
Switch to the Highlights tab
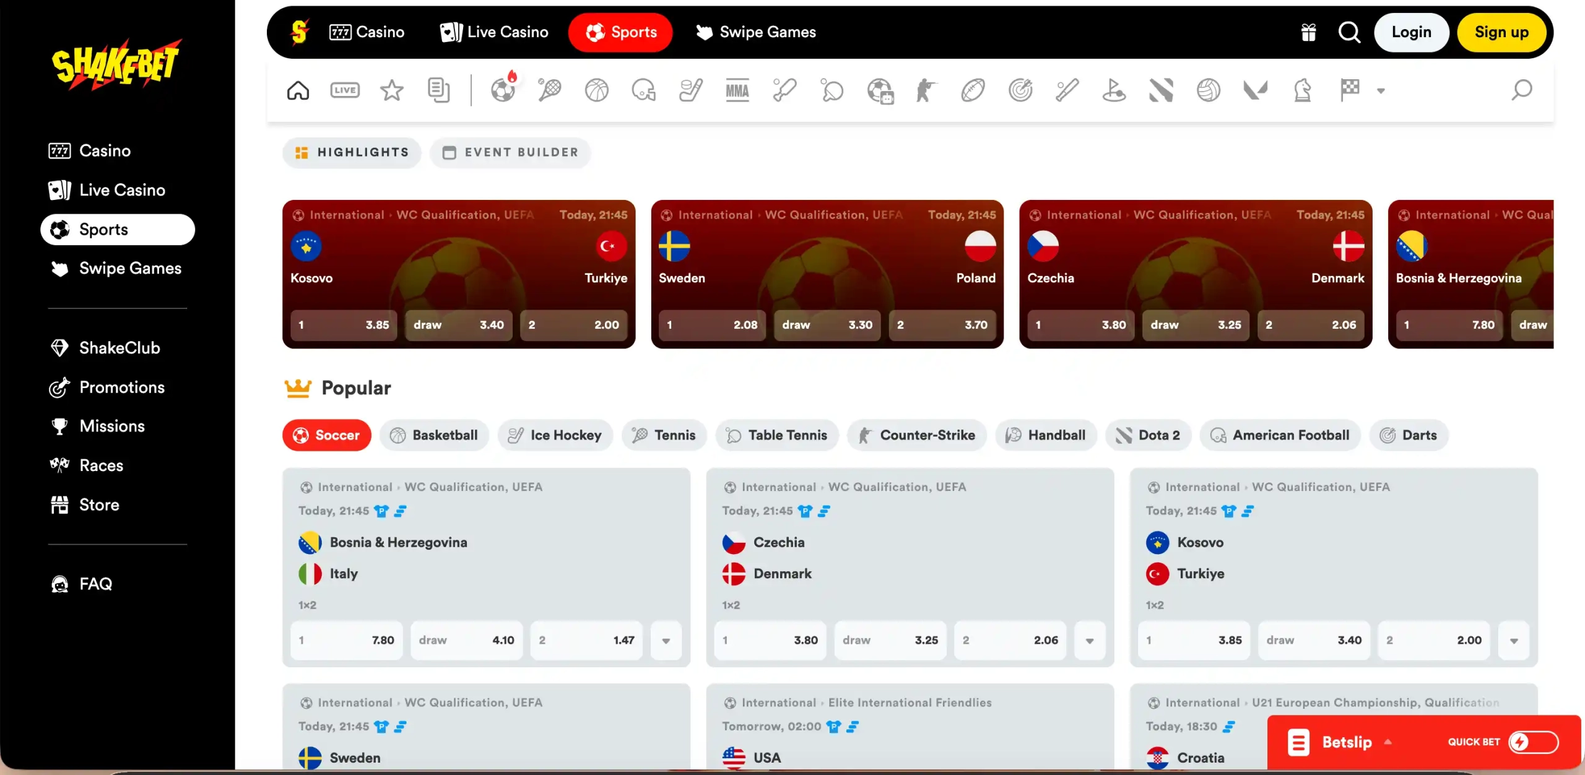tap(352, 152)
